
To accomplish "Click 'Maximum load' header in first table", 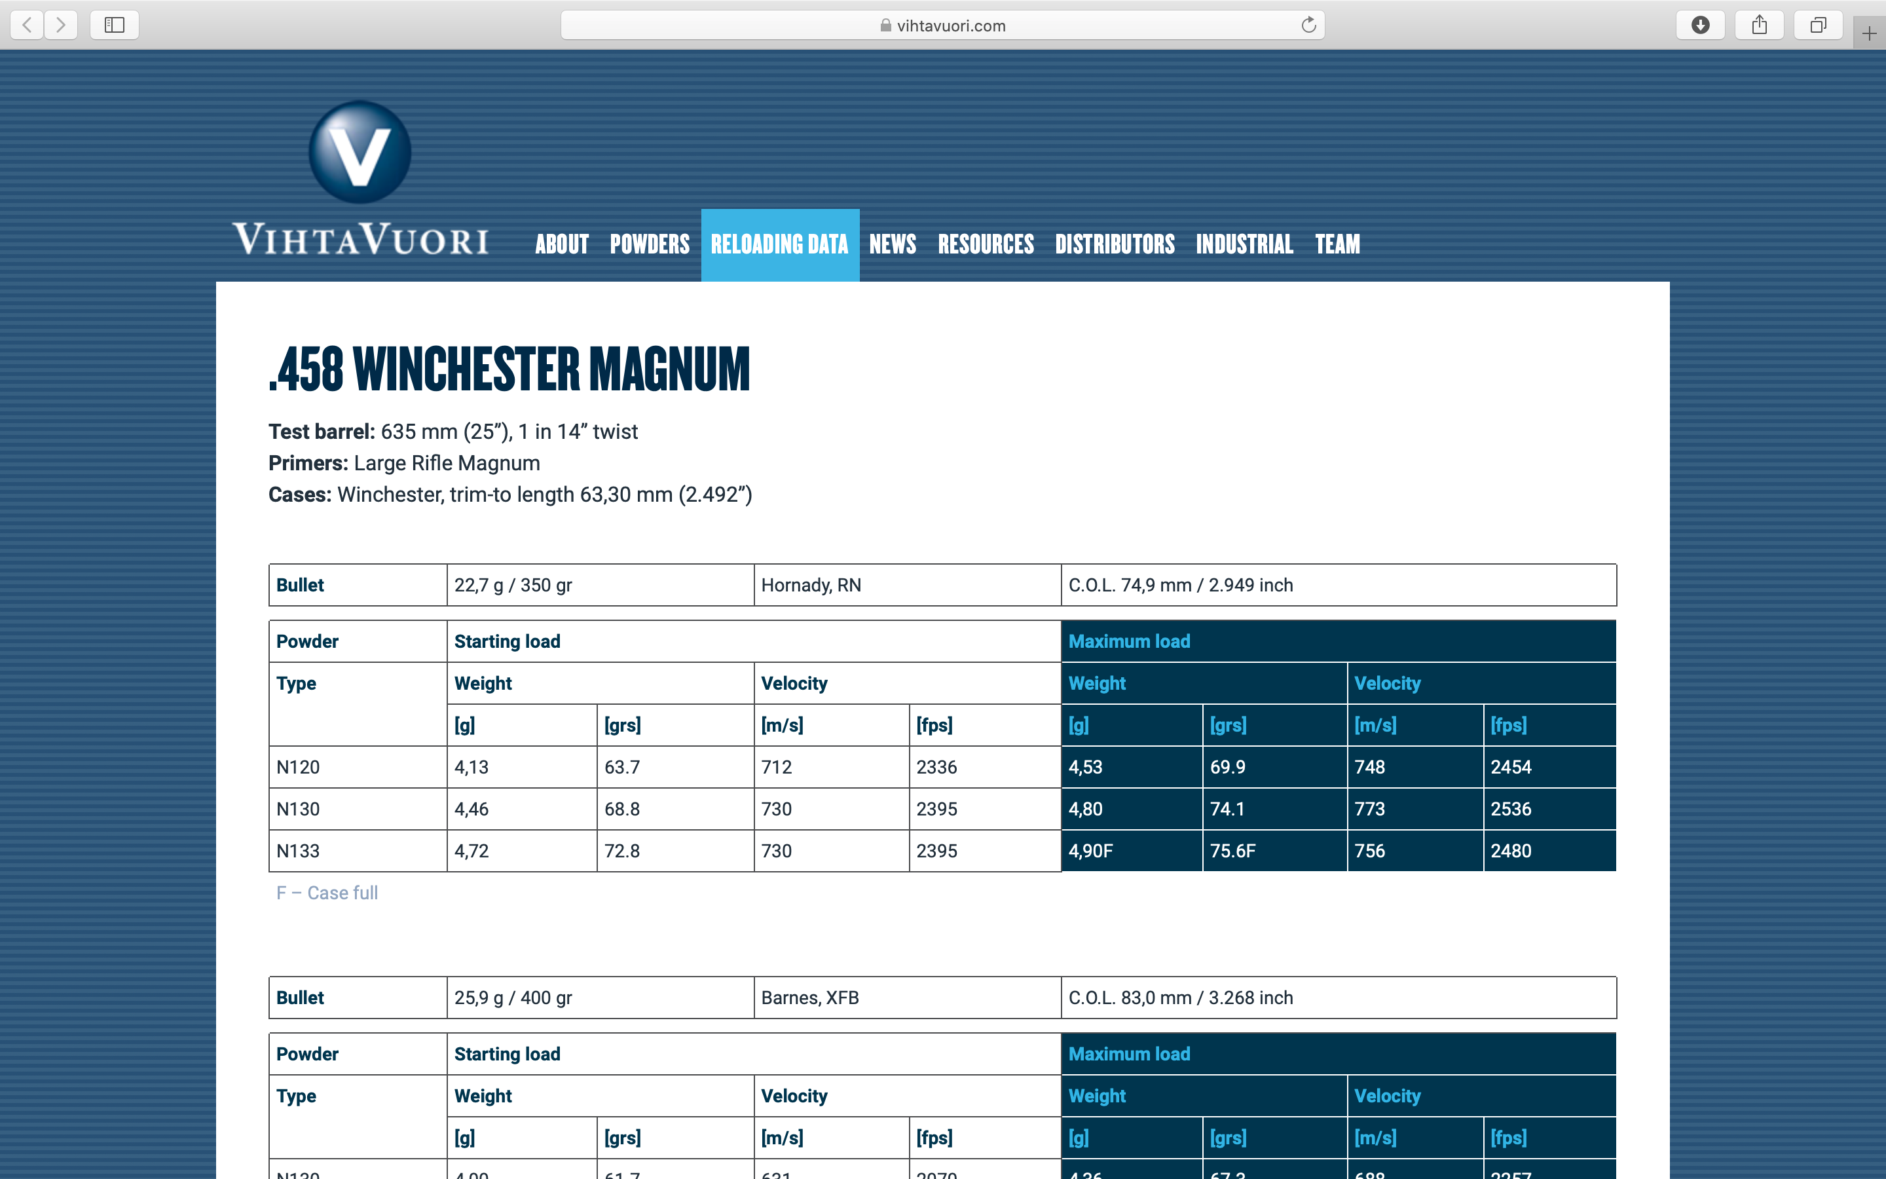I will tap(1338, 641).
